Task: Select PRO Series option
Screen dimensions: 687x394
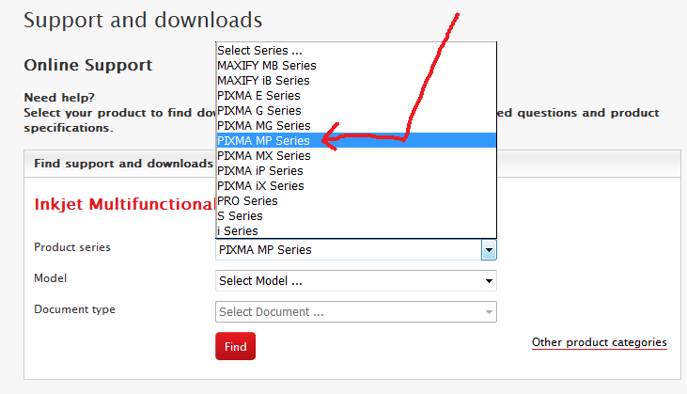Action: (x=247, y=200)
